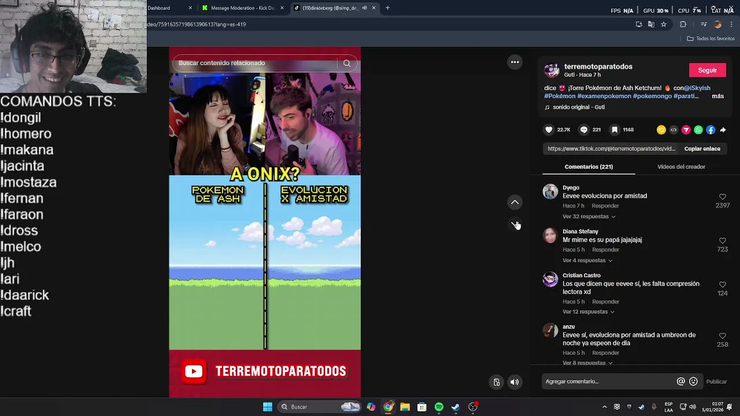Expand 12 replies under Cristian Castro's comment

click(x=589, y=312)
